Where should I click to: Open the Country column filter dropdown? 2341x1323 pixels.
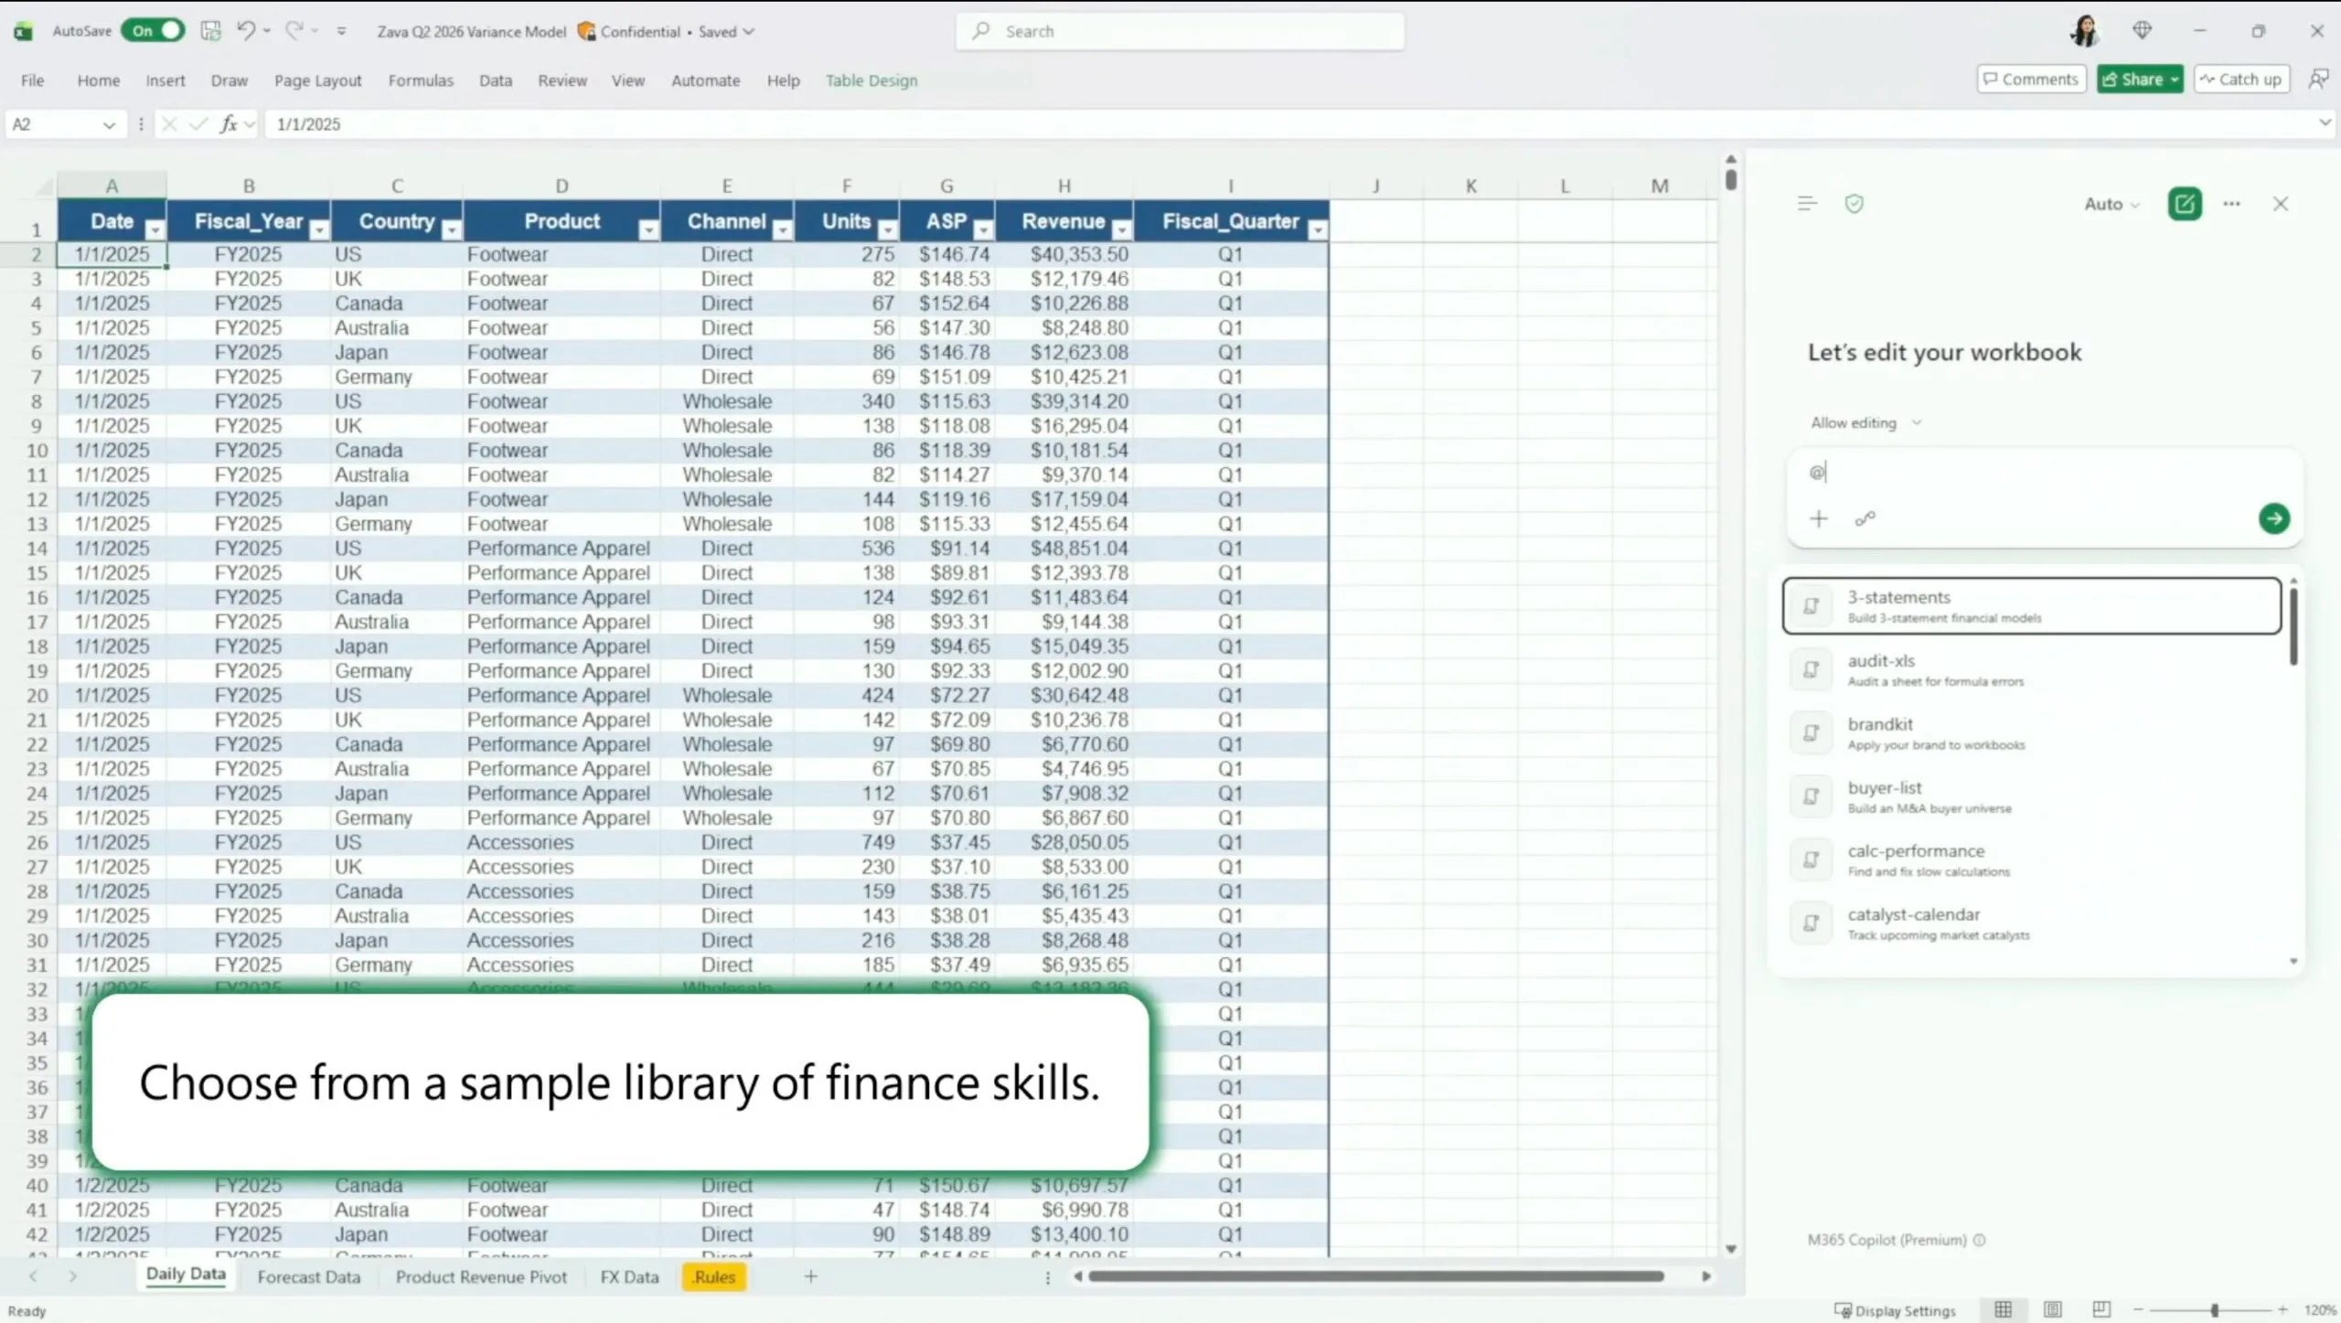[x=452, y=229]
